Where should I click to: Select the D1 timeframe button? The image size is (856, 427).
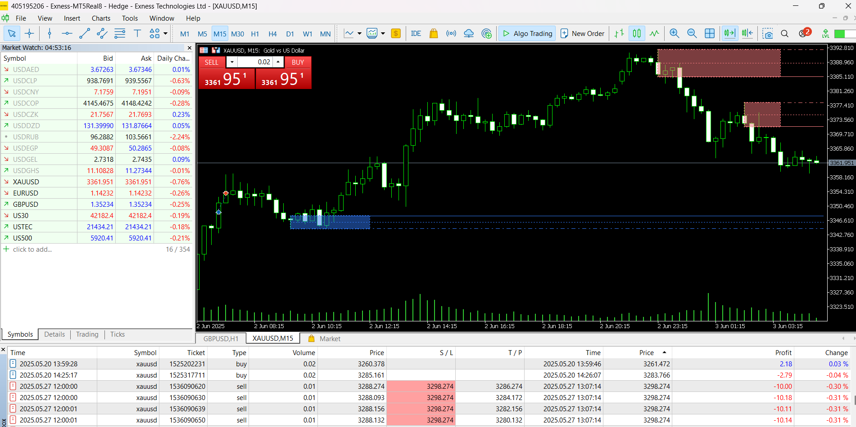pos(290,34)
